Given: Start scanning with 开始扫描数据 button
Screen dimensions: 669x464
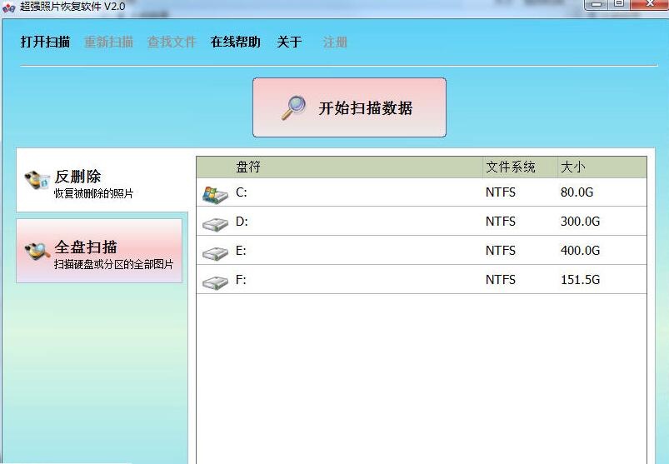Looking at the screenshot, I should click(x=349, y=107).
